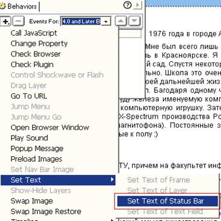Click the plus button to add behavior
The height and width of the screenshot is (221, 221).
[5, 21]
